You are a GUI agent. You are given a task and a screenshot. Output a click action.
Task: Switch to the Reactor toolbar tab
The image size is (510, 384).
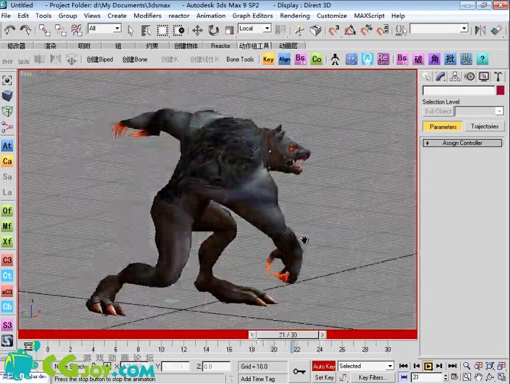(x=220, y=46)
